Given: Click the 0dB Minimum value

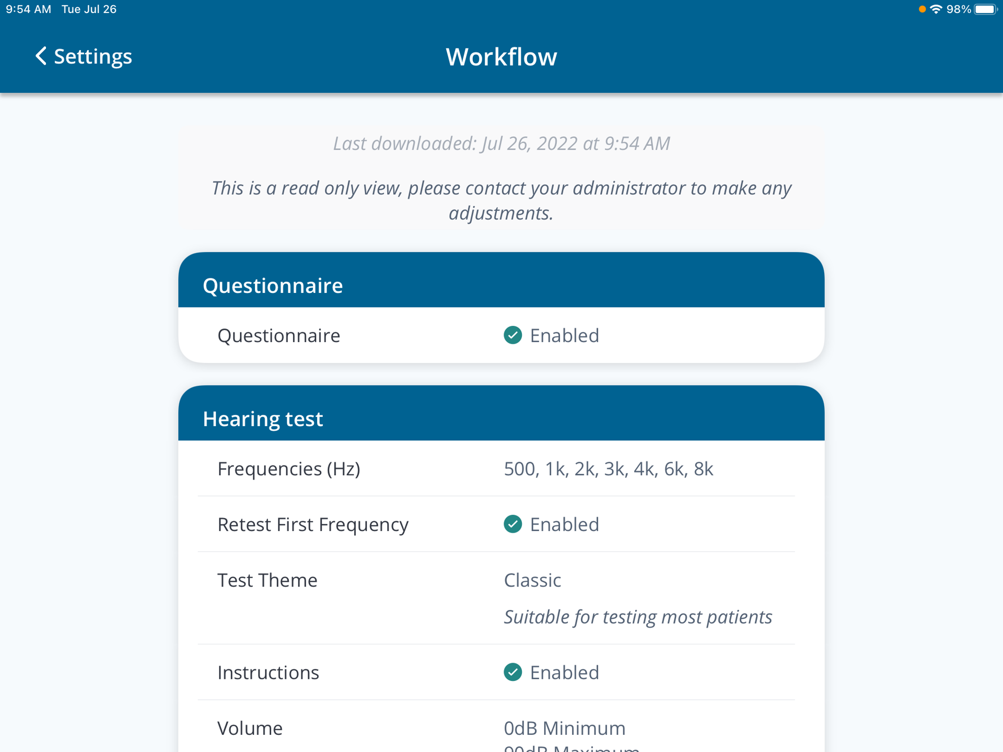Looking at the screenshot, I should (565, 728).
